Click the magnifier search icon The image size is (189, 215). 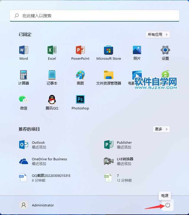pyautogui.click(x=17, y=16)
